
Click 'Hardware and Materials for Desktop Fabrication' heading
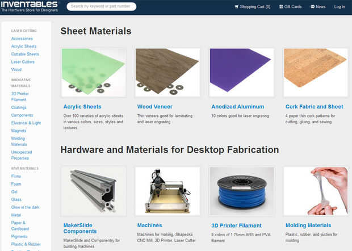click(170, 150)
